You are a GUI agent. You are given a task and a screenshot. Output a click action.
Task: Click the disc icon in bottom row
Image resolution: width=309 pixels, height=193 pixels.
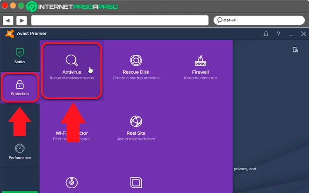point(72,183)
